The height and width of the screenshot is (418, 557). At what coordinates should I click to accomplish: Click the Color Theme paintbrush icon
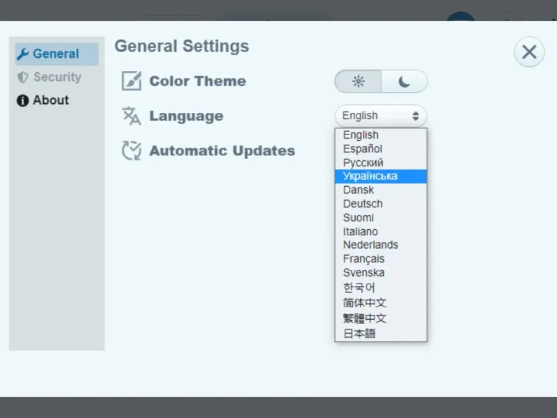pos(132,81)
